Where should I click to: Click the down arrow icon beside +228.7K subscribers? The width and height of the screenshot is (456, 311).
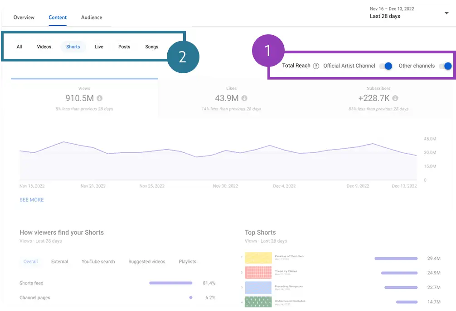[395, 99]
